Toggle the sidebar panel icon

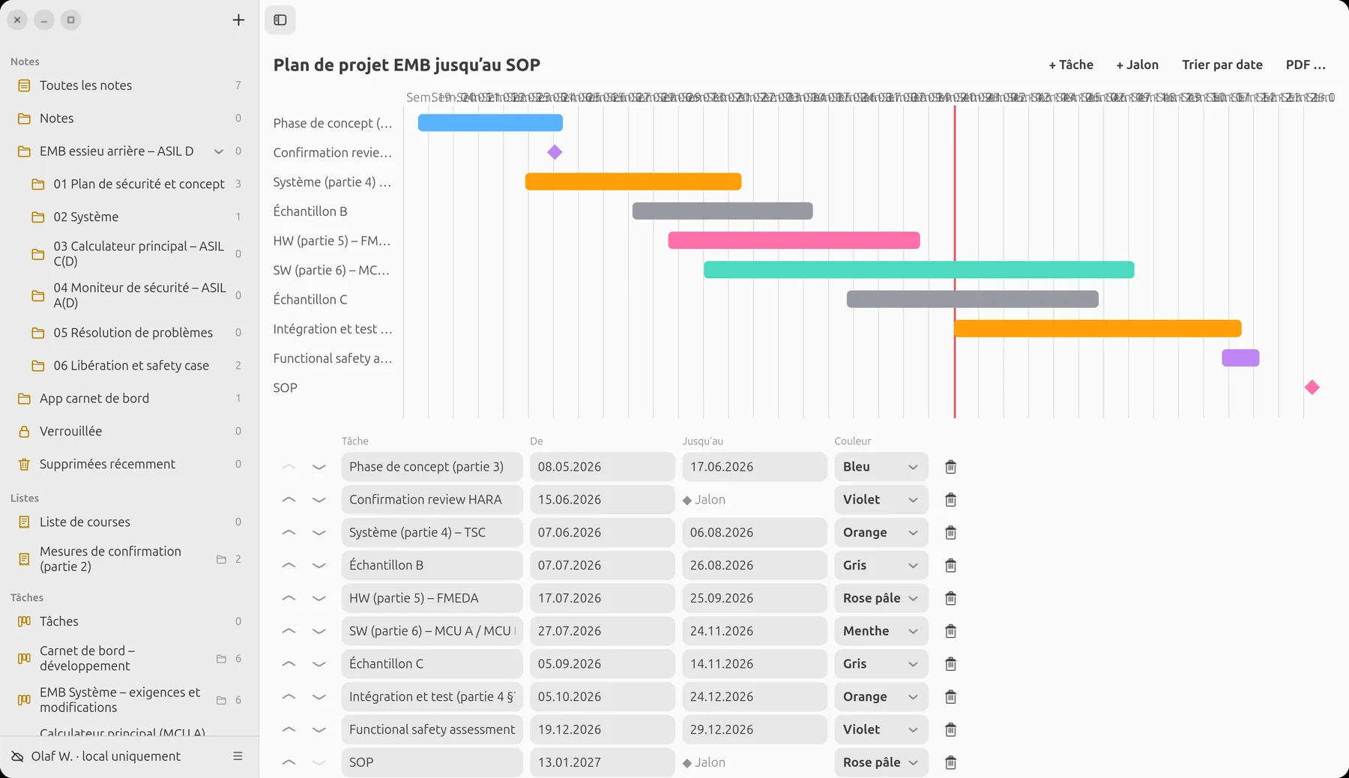tap(280, 20)
